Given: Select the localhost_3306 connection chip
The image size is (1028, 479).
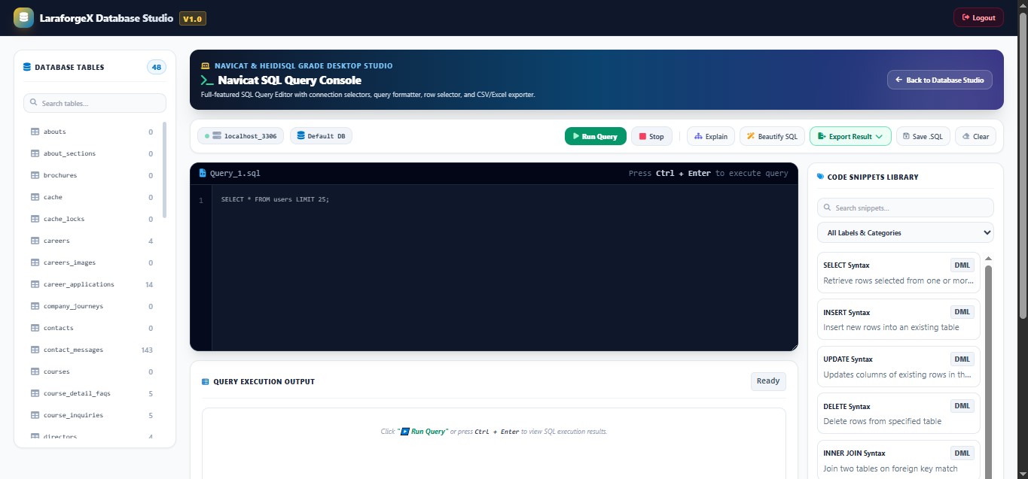Looking at the screenshot, I should tap(241, 136).
